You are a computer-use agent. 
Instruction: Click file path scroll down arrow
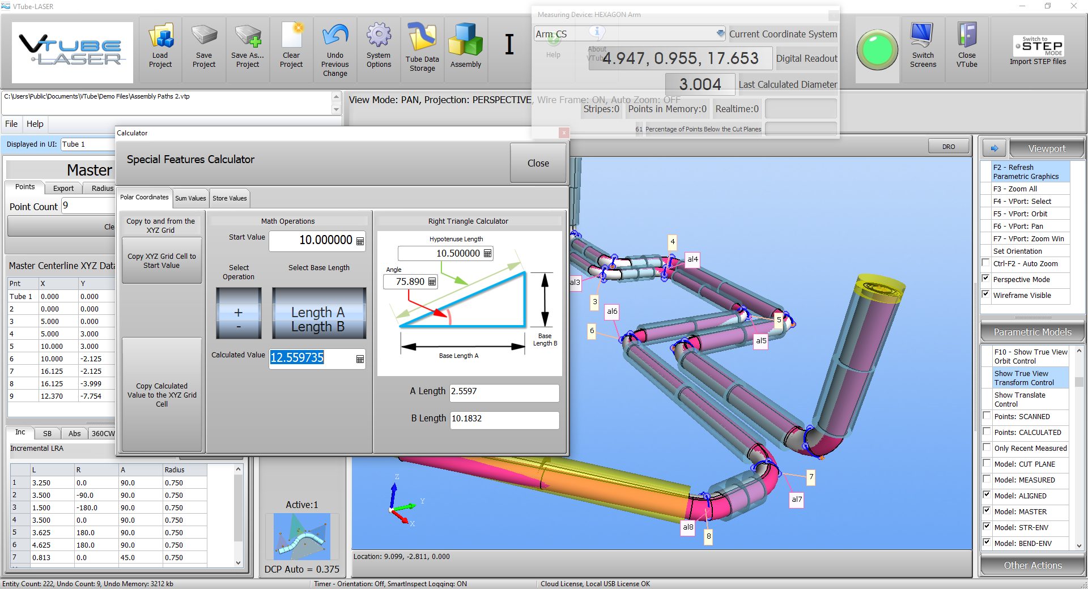pyautogui.click(x=336, y=109)
